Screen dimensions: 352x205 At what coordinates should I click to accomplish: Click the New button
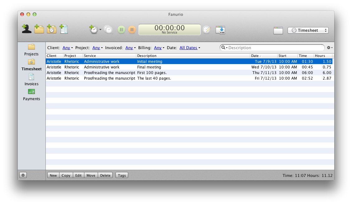pos(53,175)
